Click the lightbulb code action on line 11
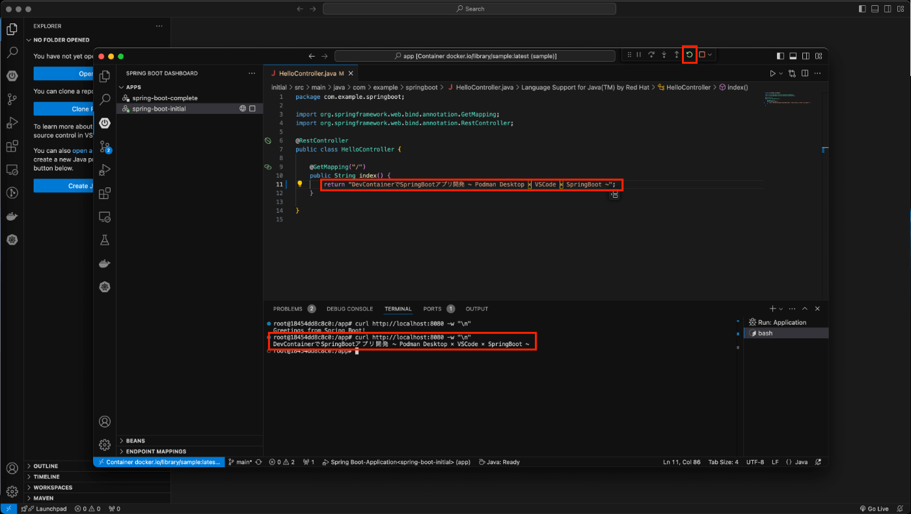The width and height of the screenshot is (911, 514). pos(300,184)
